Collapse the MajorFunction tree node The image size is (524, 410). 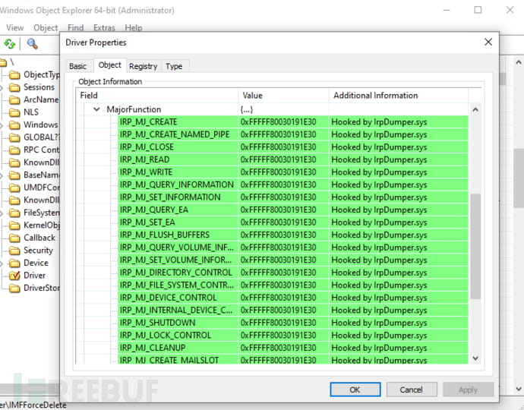pyautogui.click(x=96, y=109)
